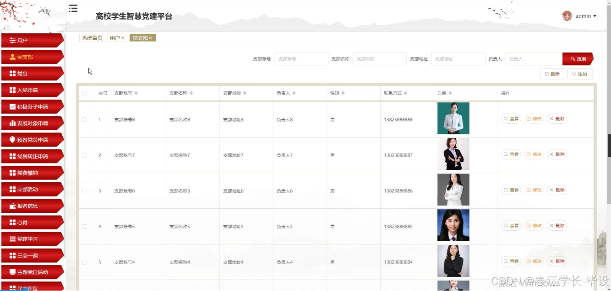This screenshot has width=611, height=291.
Task: Close the 用户 tab with its X
Action: (123, 38)
